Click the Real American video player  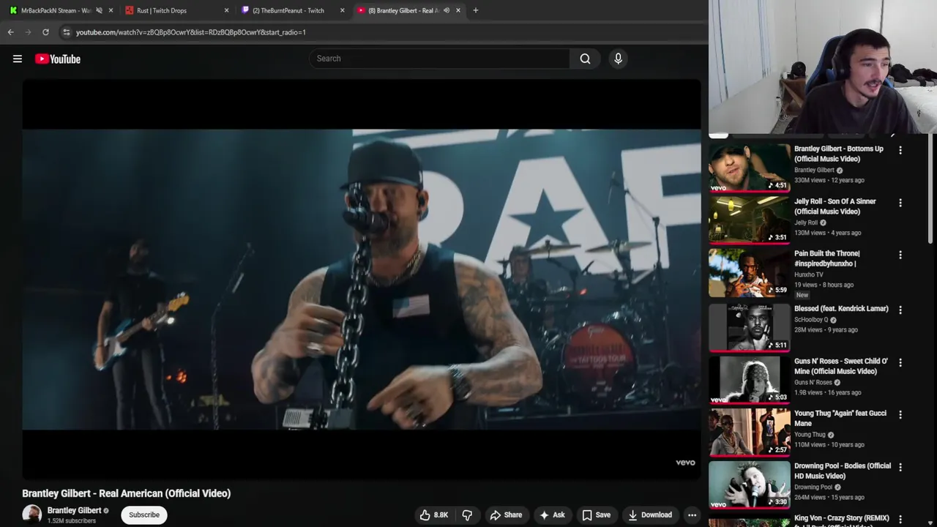pos(362,279)
